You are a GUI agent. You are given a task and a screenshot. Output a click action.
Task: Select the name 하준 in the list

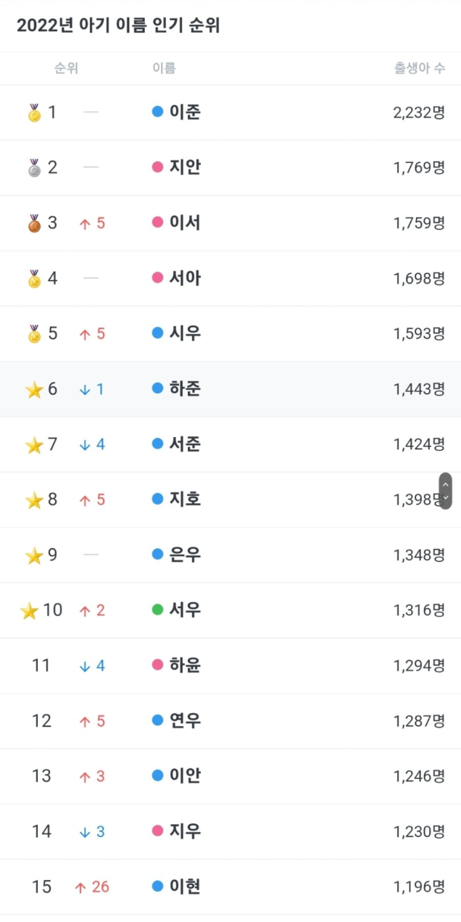[185, 389]
